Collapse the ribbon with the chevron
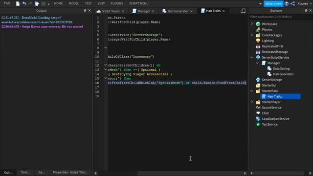 (260, 3)
